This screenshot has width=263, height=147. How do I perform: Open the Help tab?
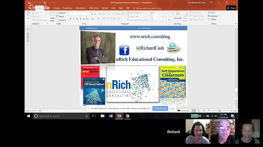pos(121,8)
